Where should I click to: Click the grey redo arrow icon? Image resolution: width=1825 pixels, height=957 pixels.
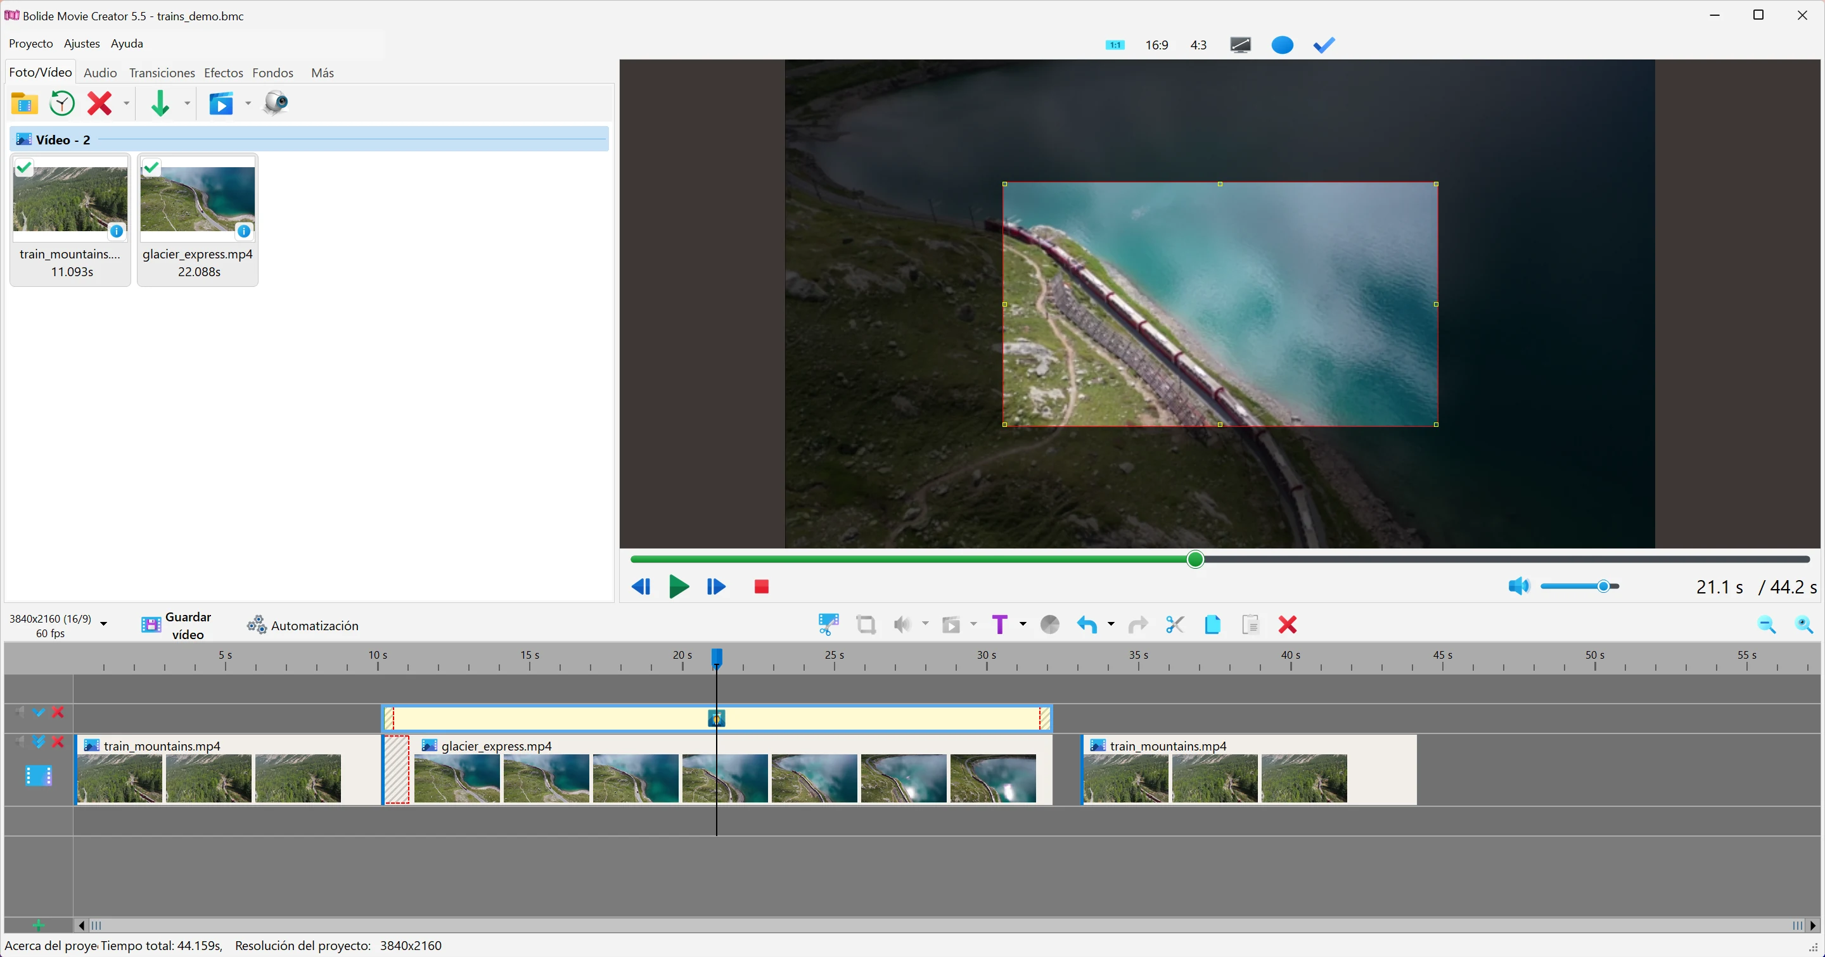pyautogui.click(x=1138, y=624)
